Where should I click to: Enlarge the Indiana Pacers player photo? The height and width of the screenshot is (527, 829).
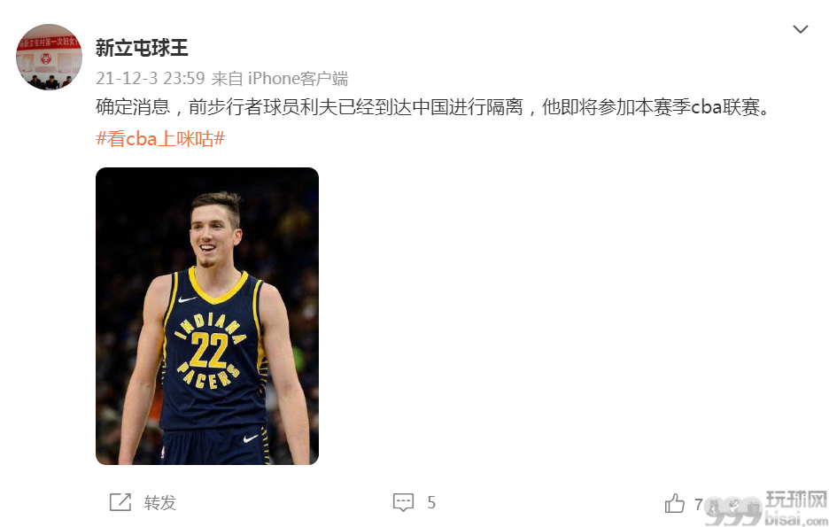point(207,316)
